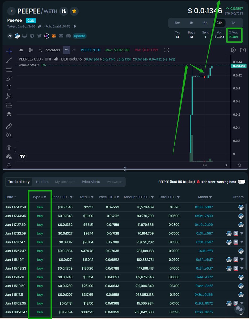Select the 24h timeframe tab
249x319 pixels.
220,23
